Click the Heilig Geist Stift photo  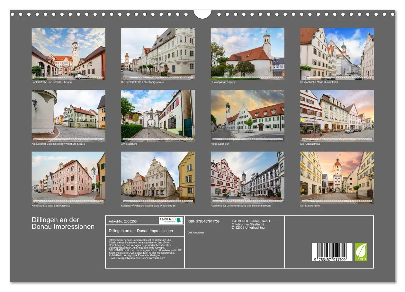tap(248, 116)
